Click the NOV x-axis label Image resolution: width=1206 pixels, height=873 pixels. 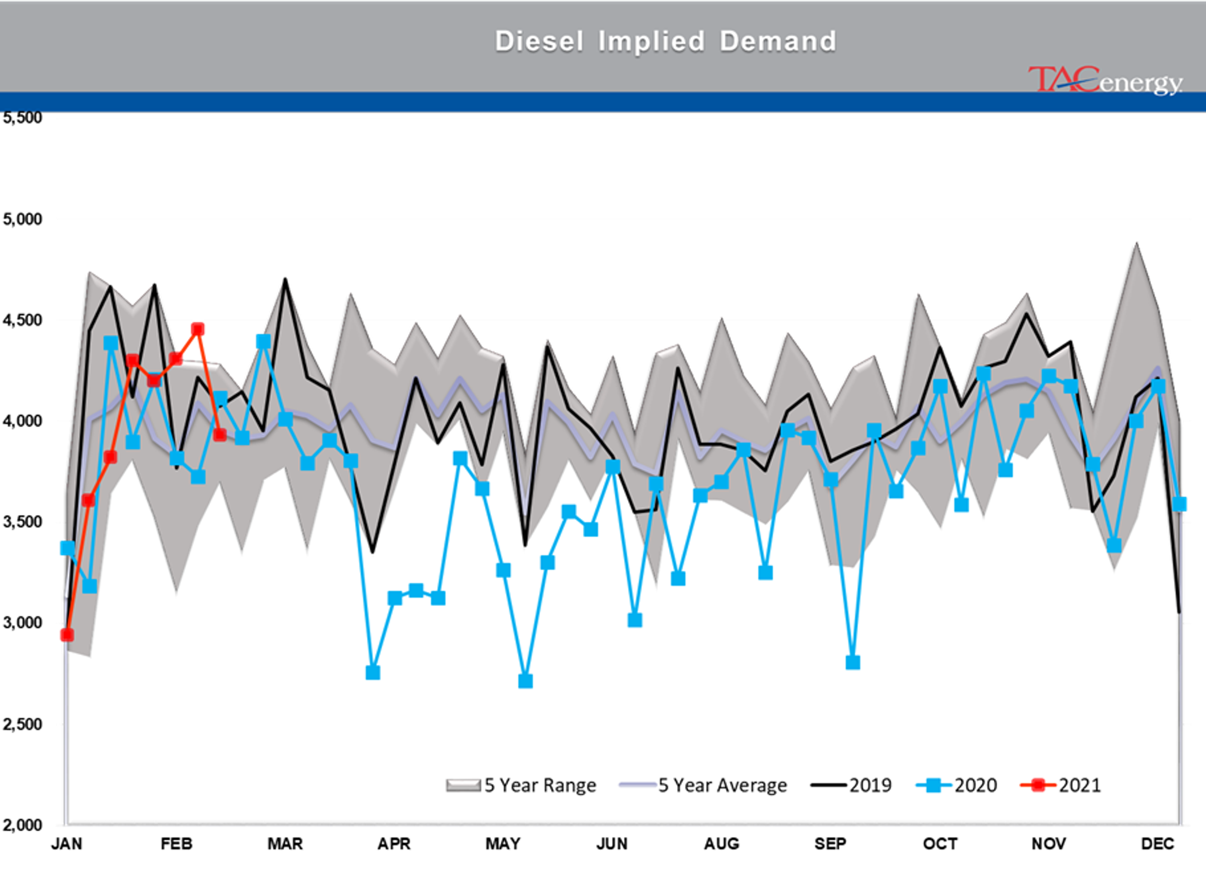pyautogui.click(x=1049, y=844)
